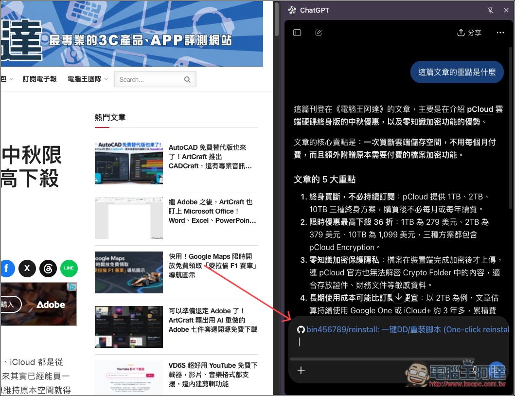Share the article on Facebook
The image size is (515, 396).
point(7,268)
